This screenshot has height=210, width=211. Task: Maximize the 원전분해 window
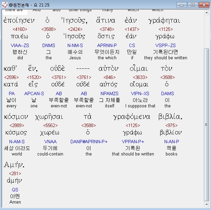(x=193, y=5)
